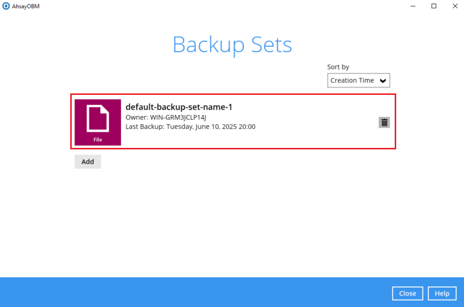Expand the sort list via the chevron arrow
Image resolution: width=464 pixels, height=307 pixels.
383,81
